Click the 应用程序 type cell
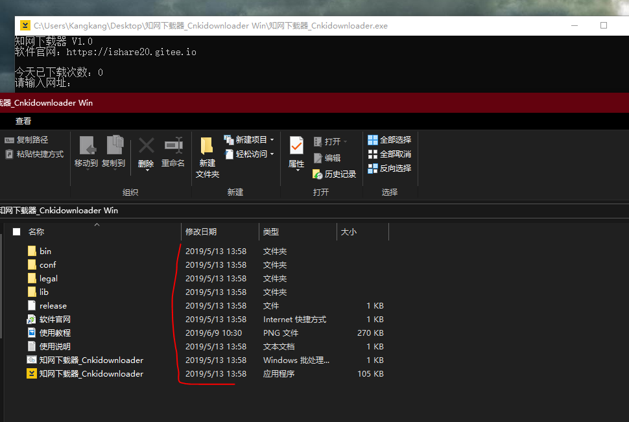This screenshot has width=629, height=422. click(x=279, y=374)
